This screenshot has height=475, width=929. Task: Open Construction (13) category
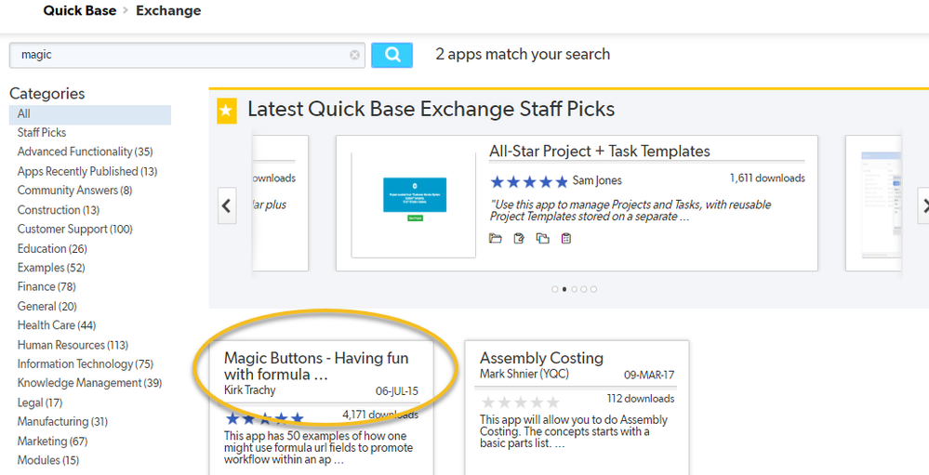[58, 210]
